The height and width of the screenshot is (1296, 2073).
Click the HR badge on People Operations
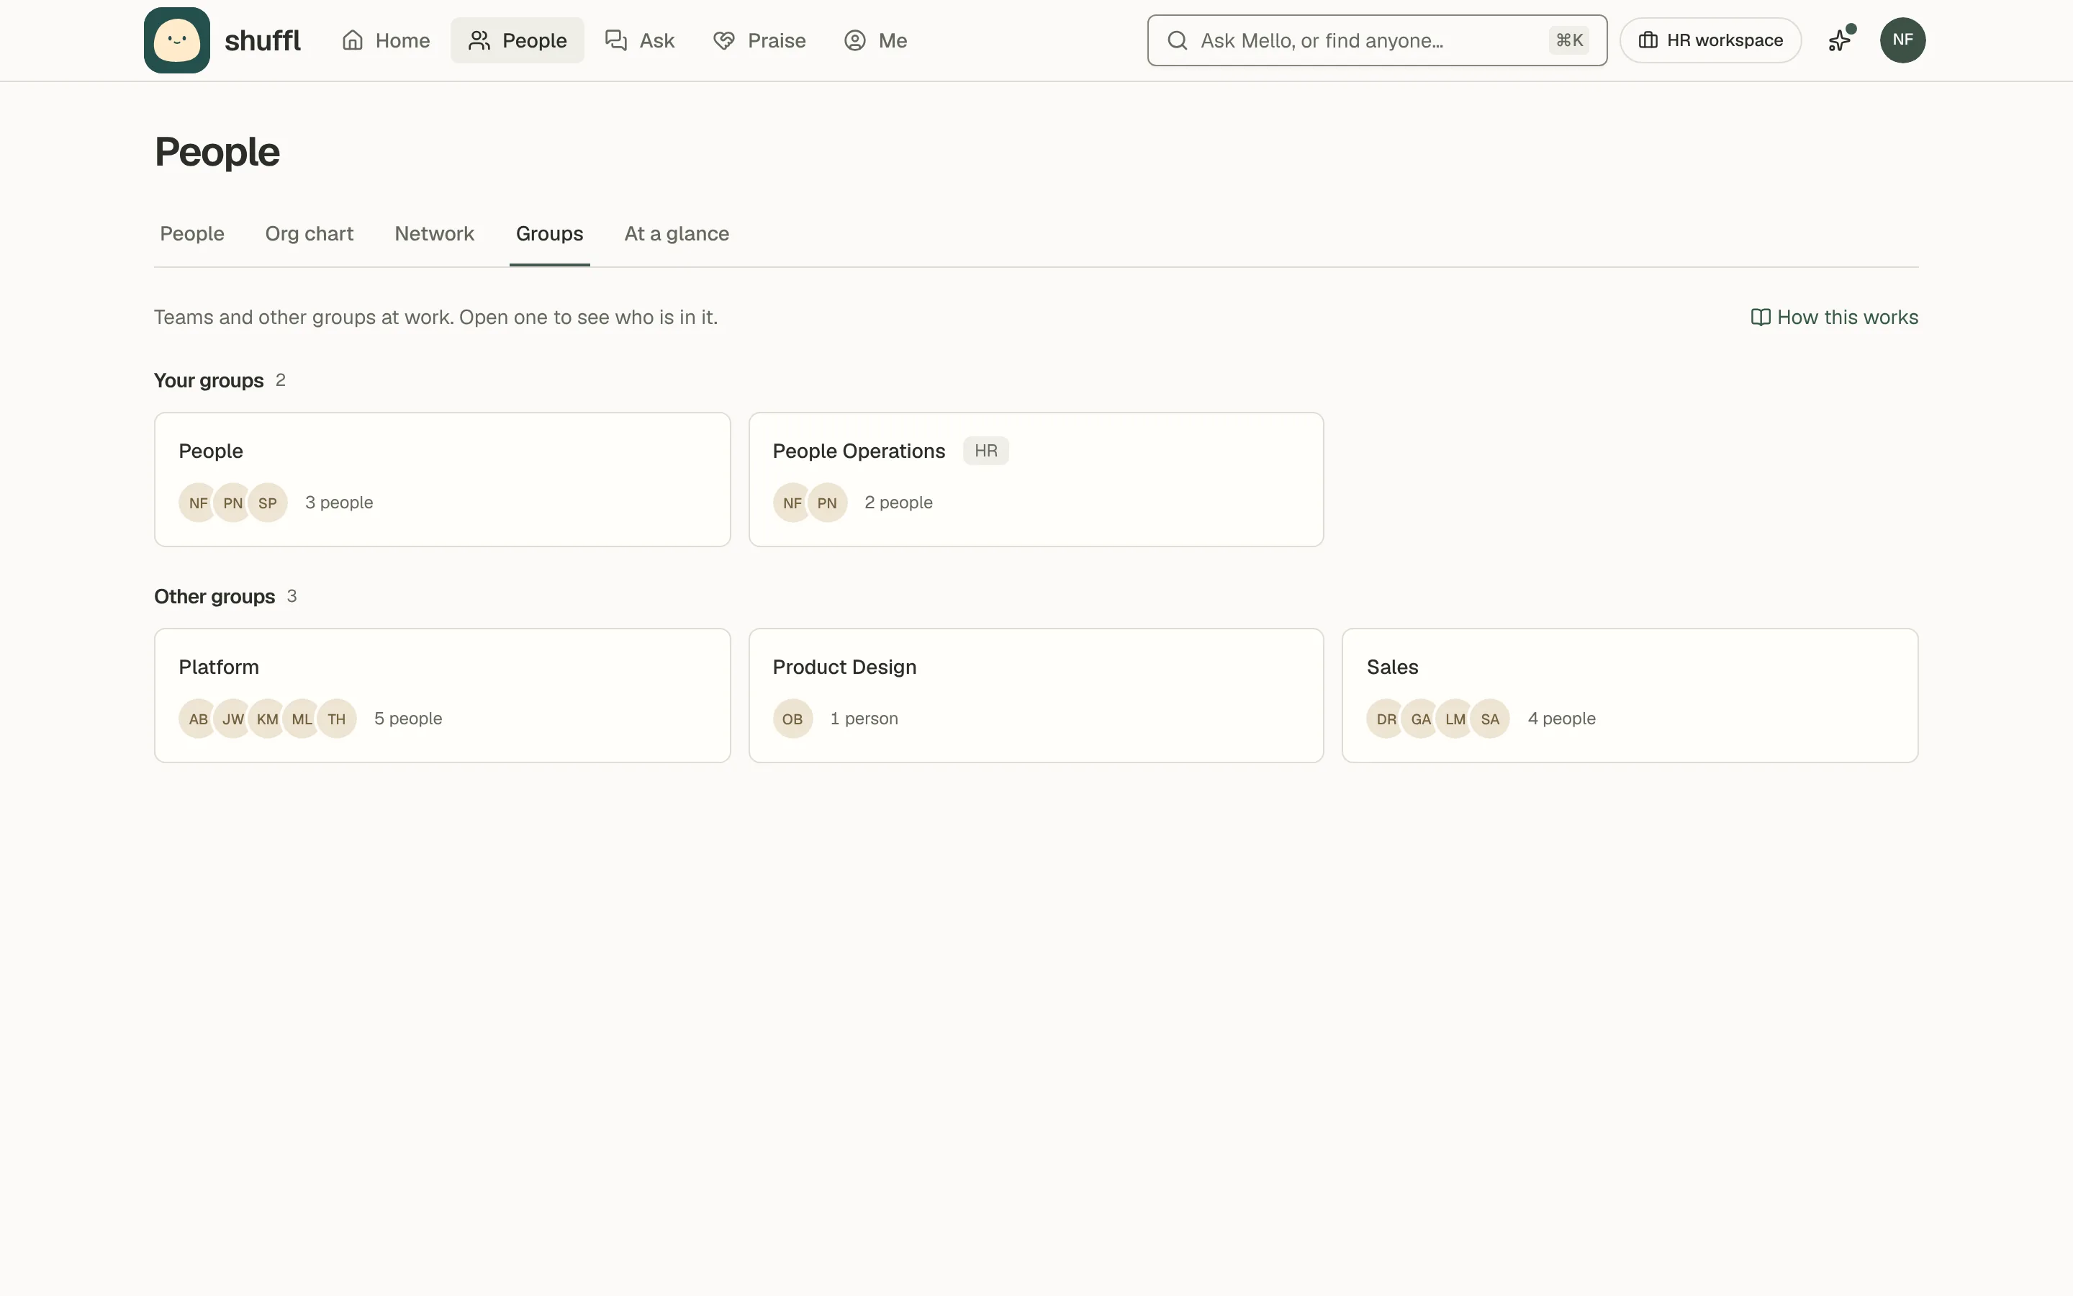point(986,451)
